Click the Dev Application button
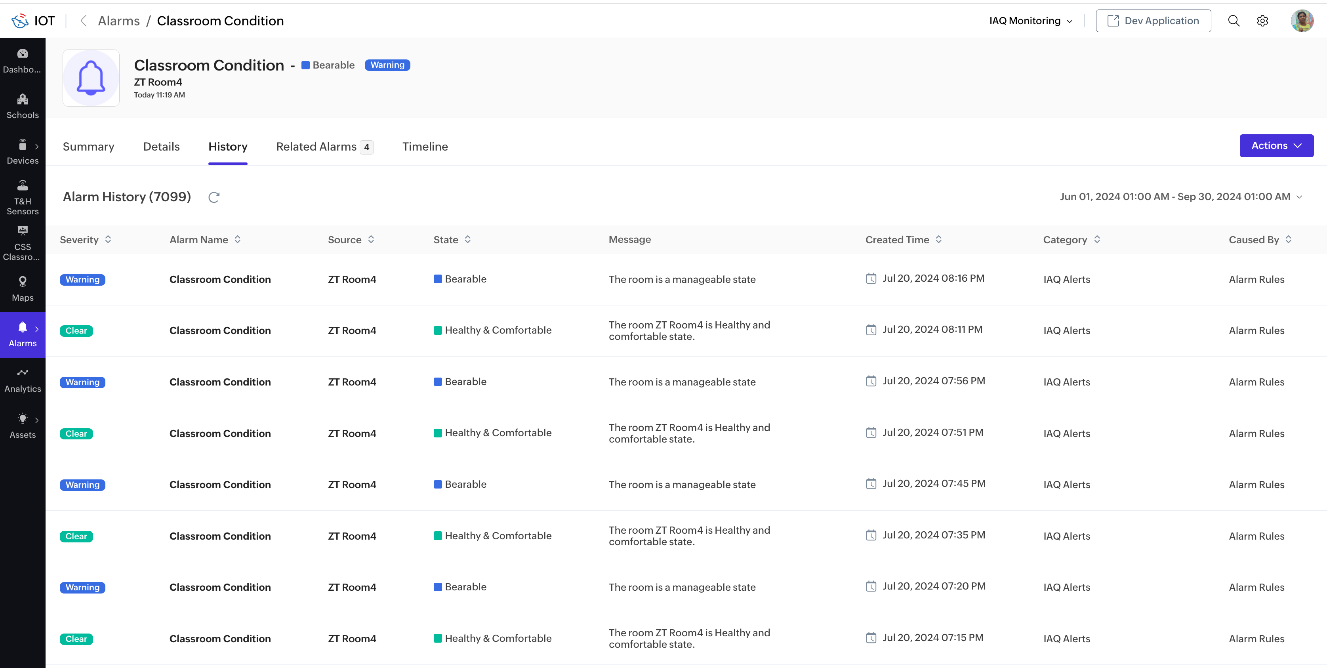Screen dimensions: 1327x668 pyautogui.click(x=1153, y=21)
